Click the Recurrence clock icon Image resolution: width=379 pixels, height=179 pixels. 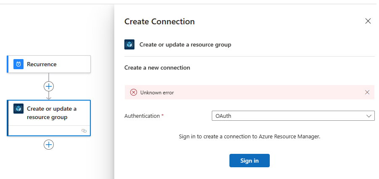[x=18, y=64]
